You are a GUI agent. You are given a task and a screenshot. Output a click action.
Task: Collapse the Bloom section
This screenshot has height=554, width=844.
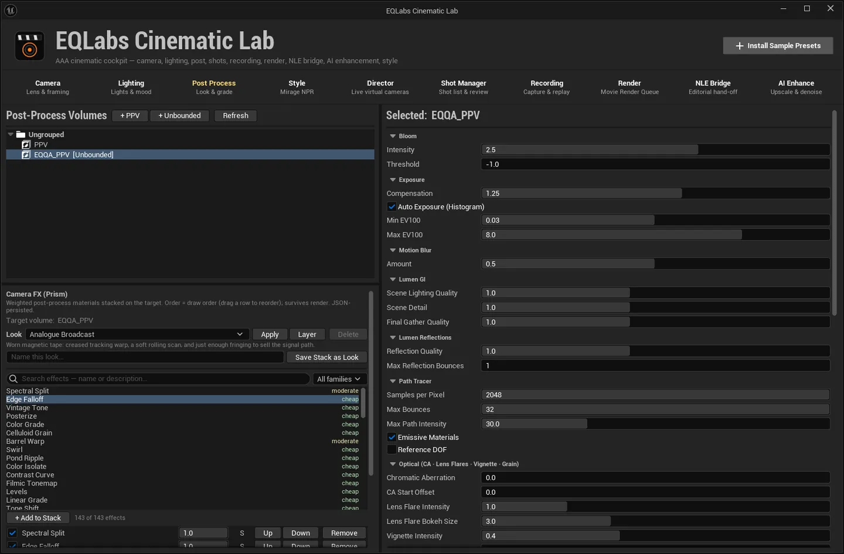(x=393, y=136)
